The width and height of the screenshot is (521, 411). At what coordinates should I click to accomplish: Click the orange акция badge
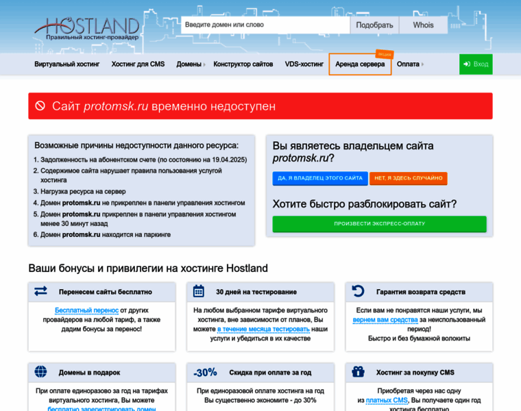(385, 54)
